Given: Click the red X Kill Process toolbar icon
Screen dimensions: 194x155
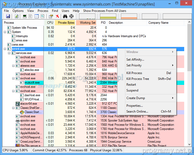Looking at the screenshot, I should (x=57, y=16).
